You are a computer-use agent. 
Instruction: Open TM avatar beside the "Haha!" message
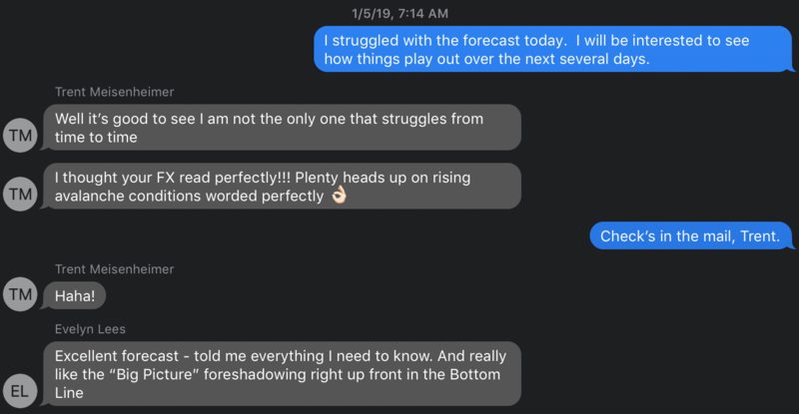pos(20,294)
